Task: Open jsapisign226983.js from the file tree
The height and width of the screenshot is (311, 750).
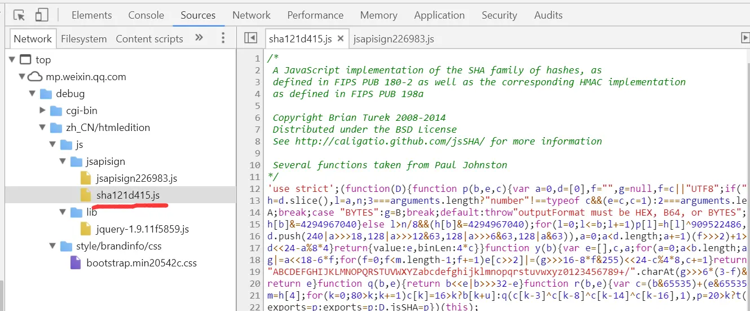Action: 136,178
